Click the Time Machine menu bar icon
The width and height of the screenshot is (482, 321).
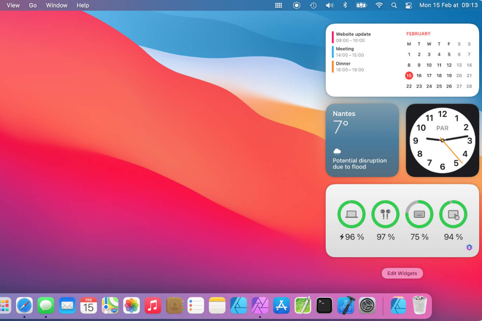coord(313,5)
